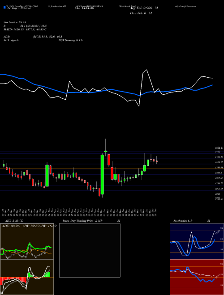Click the tall green candle on 01 Dec
Image resolution: width=224 pixels, height=295 pixels.
pos(102,174)
